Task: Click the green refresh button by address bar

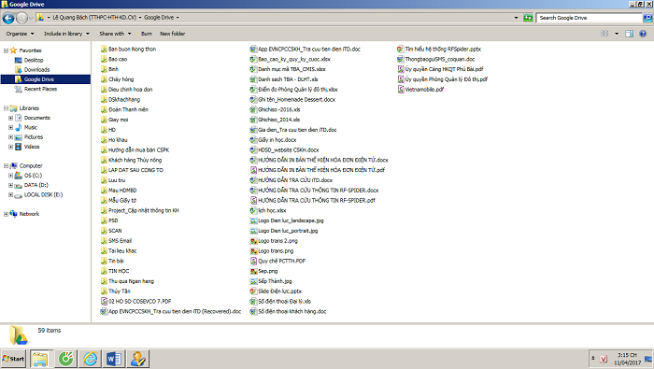Action: [x=528, y=18]
